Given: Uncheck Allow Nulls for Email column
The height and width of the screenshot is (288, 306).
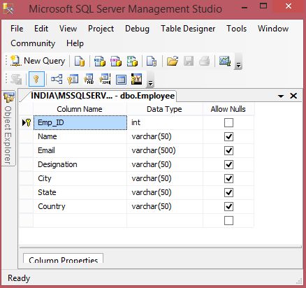Looking at the screenshot, I should 228,150.
